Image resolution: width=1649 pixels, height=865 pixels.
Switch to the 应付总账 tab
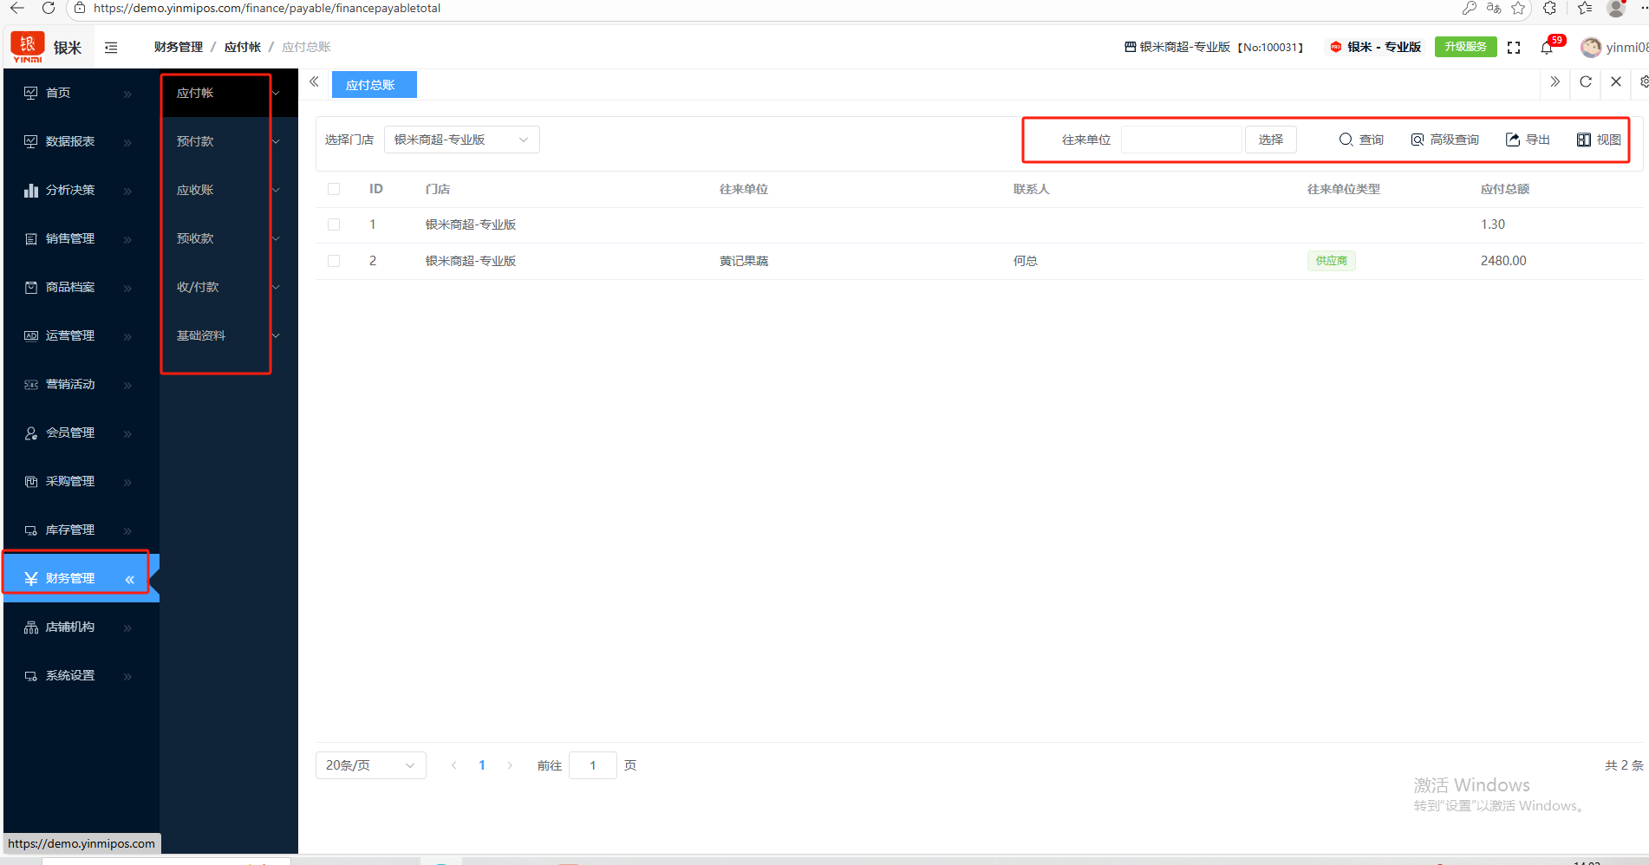(373, 85)
